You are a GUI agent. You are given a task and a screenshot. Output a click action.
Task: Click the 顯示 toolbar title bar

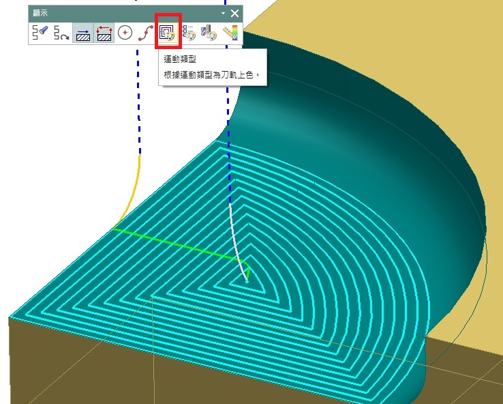tap(136, 13)
